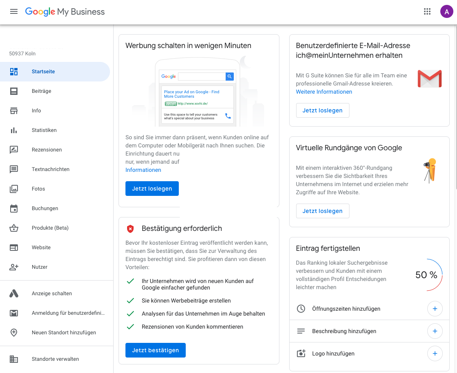The height and width of the screenshot is (373, 457).
Task: Open the Google apps grid
Action: [x=427, y=12]
